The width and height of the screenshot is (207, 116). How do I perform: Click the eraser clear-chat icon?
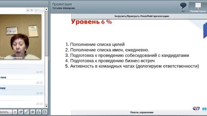coord(21,112)
